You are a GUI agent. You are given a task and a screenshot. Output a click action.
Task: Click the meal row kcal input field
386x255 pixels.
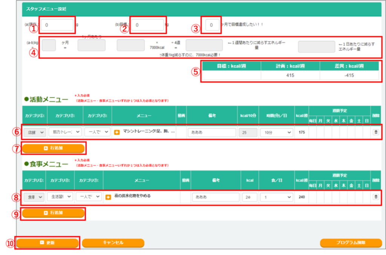coord(250,197)
